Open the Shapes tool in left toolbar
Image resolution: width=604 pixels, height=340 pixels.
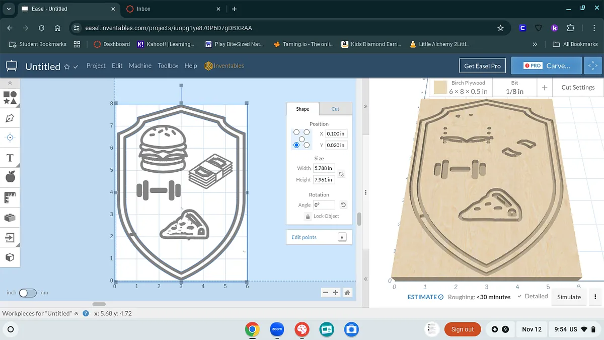pos(10,97)
